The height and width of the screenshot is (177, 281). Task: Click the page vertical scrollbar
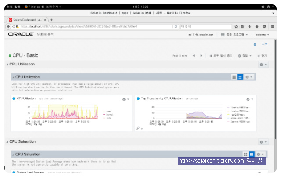275,90
